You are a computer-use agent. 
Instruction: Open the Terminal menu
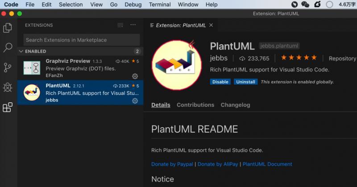click(160, 4)
